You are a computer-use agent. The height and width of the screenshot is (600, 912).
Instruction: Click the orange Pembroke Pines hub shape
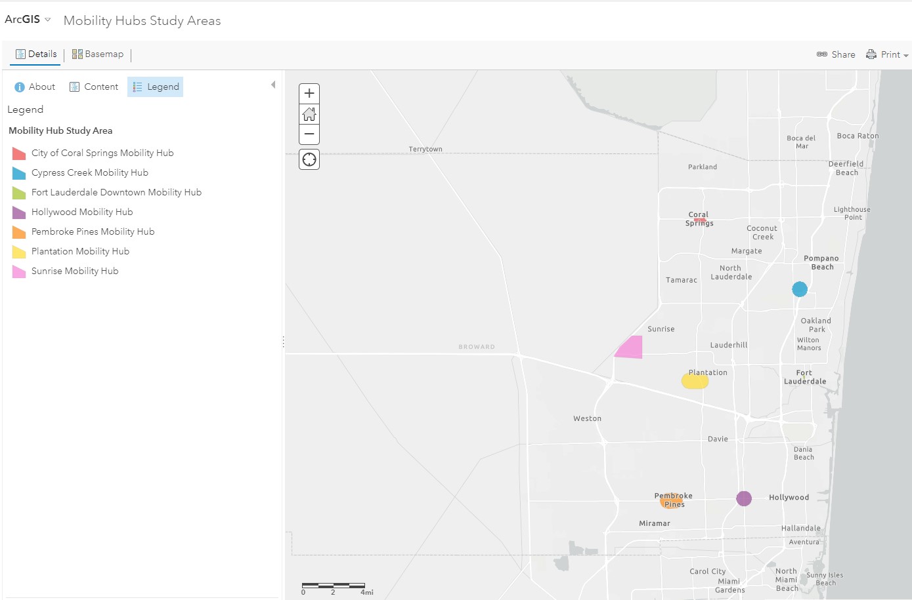(670, 501)
